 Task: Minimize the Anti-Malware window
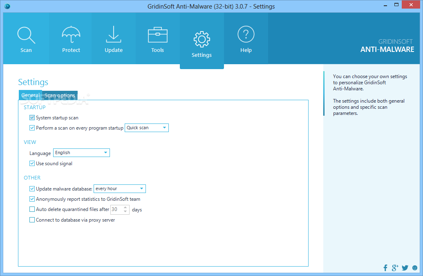(x=385, y=5)
